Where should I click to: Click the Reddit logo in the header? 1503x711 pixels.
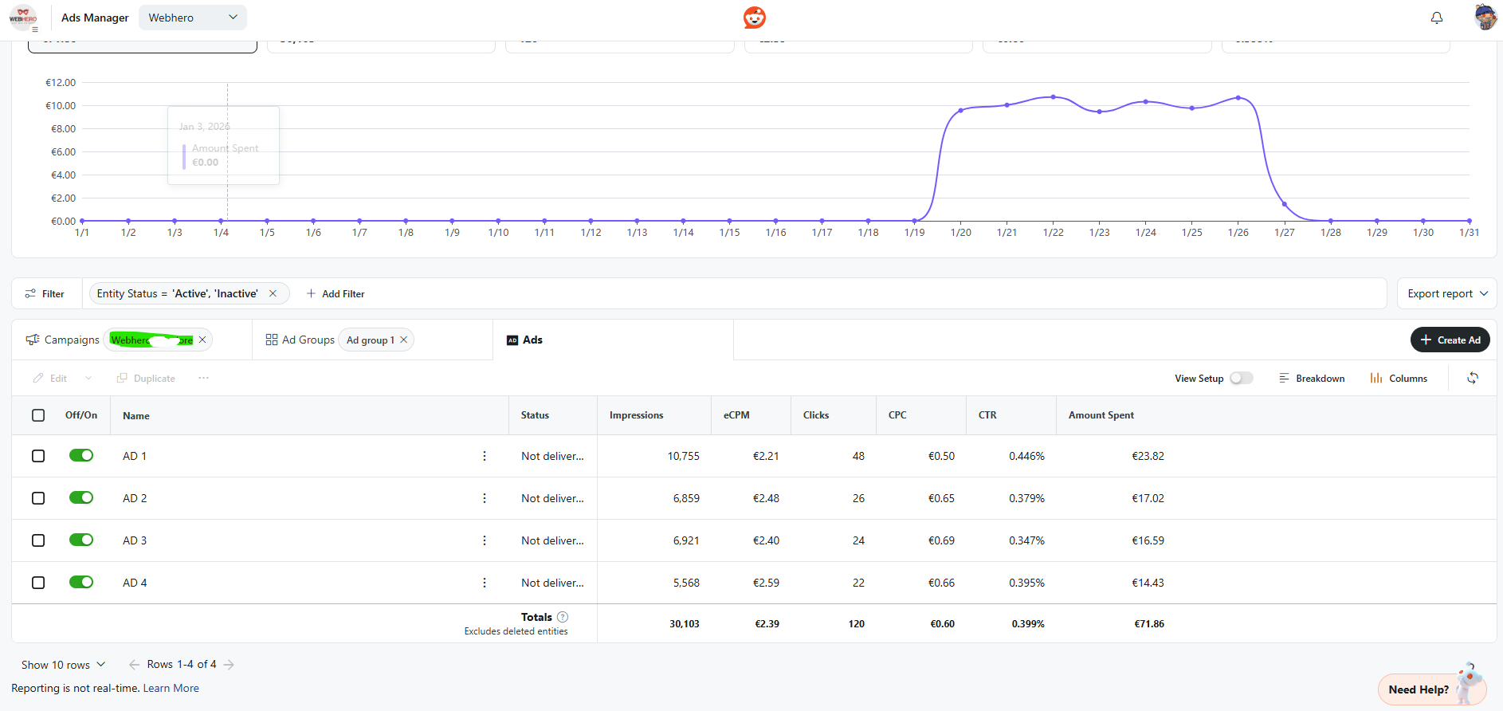754,18
